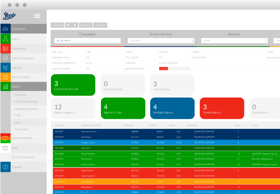
Task: Open the ALL ACTIVE campaigns dropdown
Action: click(87, 41)
